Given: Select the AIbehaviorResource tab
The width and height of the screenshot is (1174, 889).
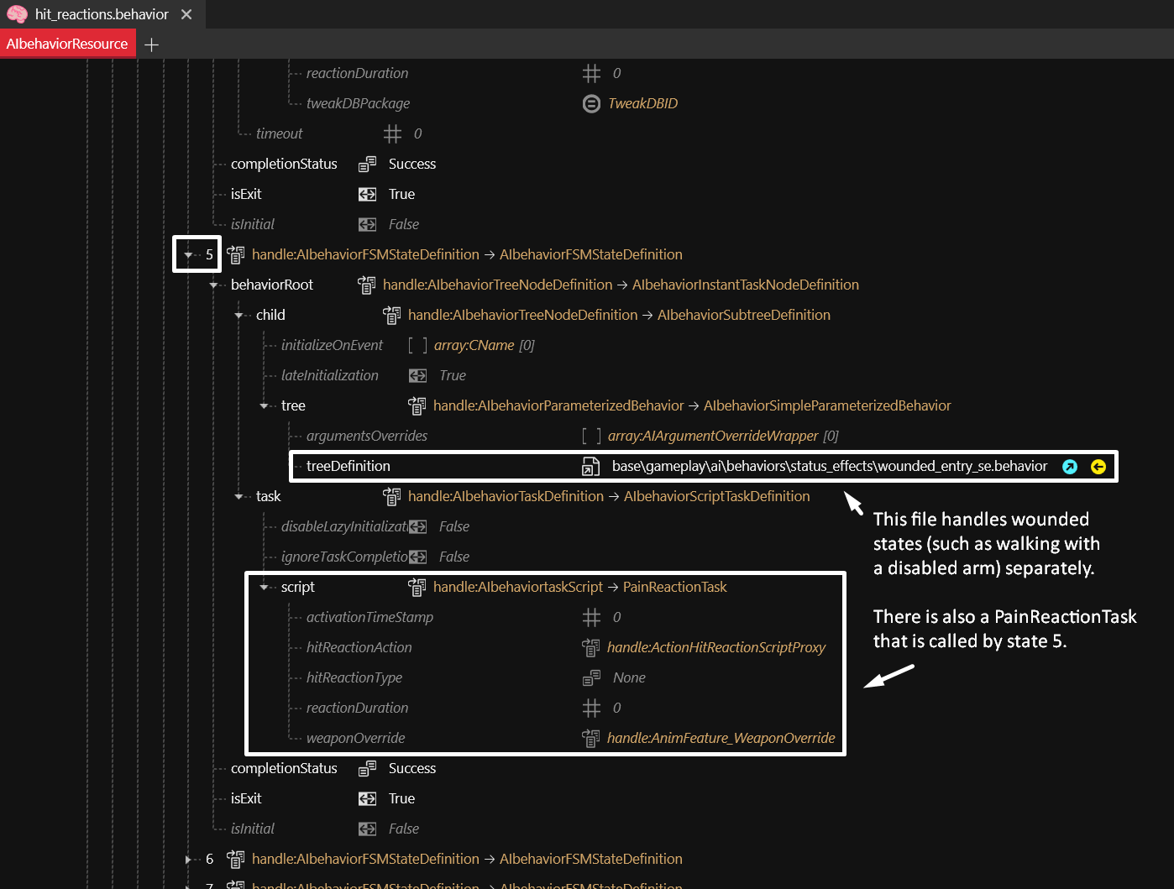Looking at the screenshot, I should pos(67,44).
